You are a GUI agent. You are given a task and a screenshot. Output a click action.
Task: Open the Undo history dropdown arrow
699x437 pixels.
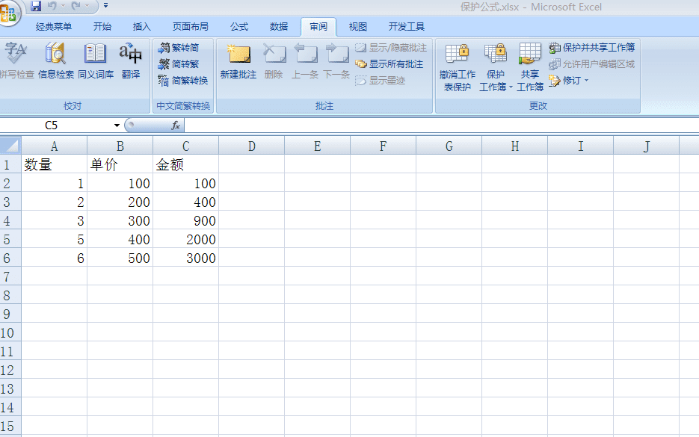(63, 6)
